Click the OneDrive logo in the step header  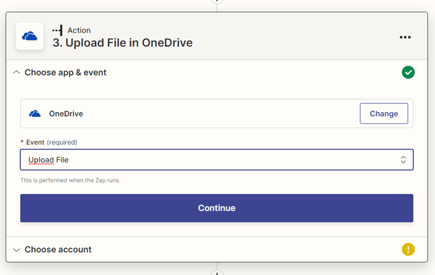tap(29, 37)
